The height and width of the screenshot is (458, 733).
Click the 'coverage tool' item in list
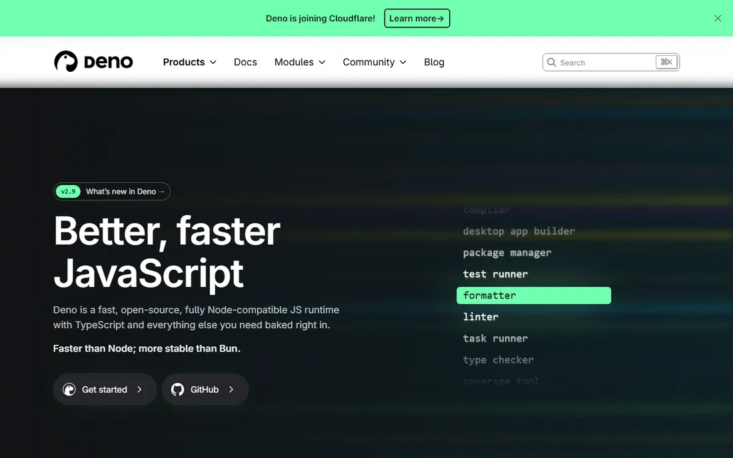pos(500,381)
